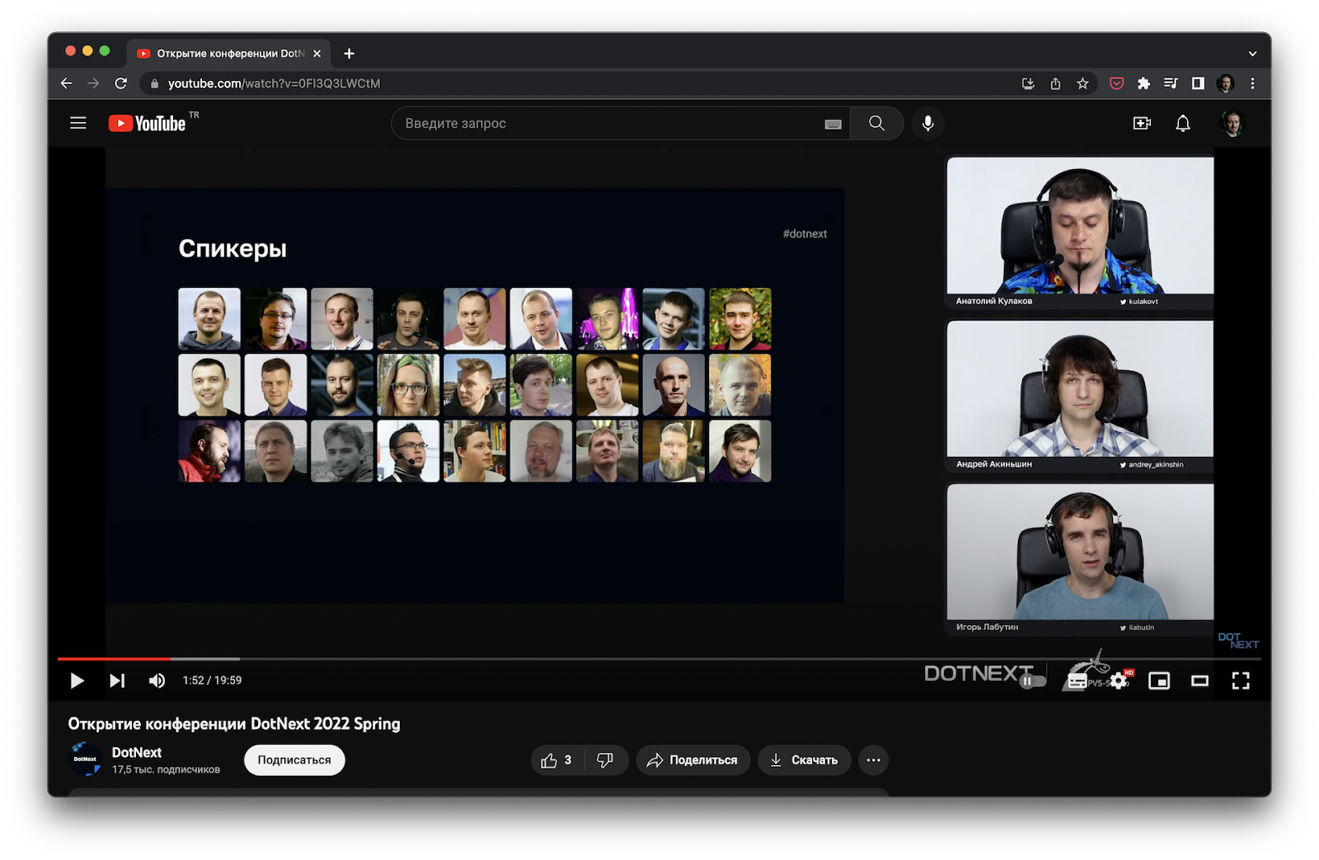Bookmark this tab with the star
Viewport: 1319px width, 860px height.
pyautogui.click(x=1082, y=83)
